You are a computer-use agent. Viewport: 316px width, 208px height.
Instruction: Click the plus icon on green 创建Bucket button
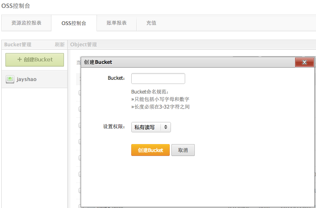pos(19,60)
